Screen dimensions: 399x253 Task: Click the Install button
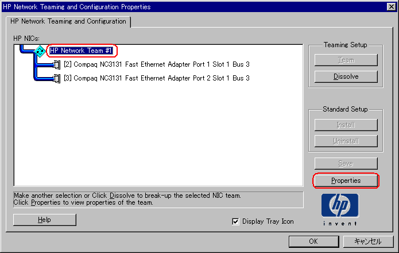point(346,125)
